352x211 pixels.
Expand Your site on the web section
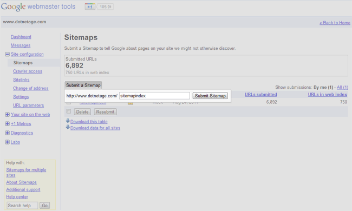click(x=8, y=115)
